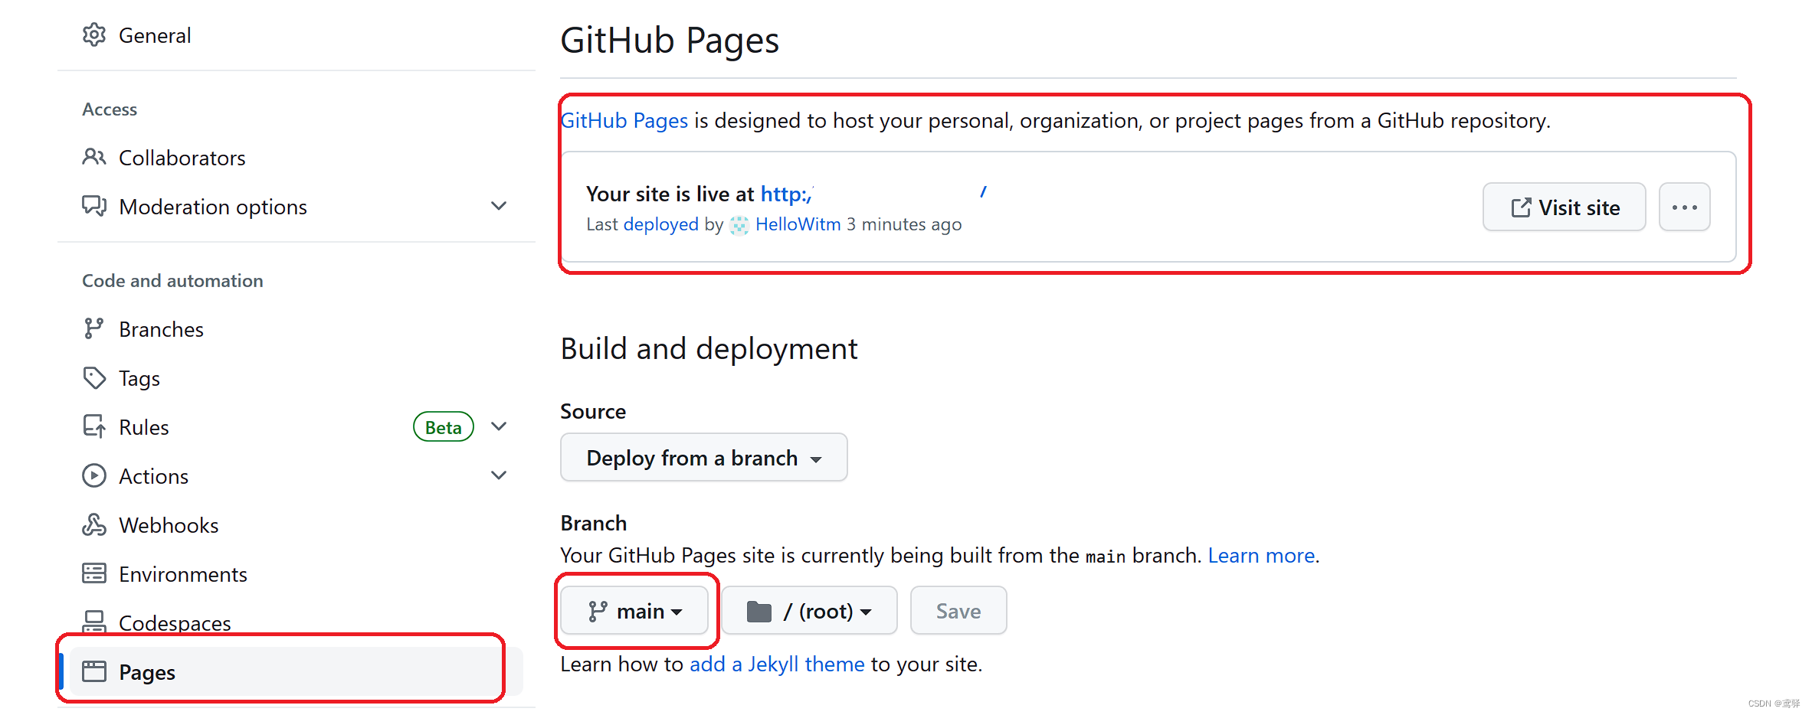
Task: Click the Code and automation section label
Action: (x=172, y=280)
